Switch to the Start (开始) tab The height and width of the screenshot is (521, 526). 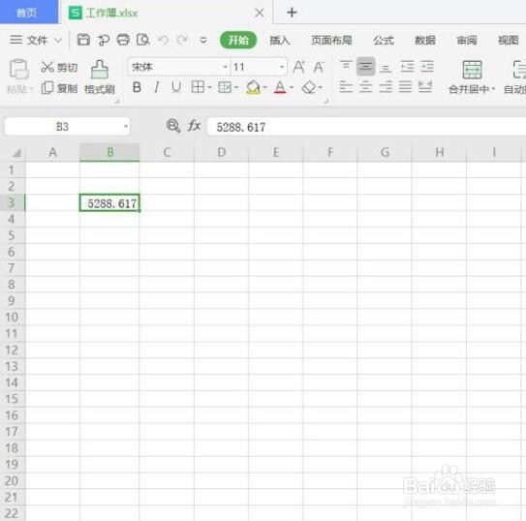238,41
